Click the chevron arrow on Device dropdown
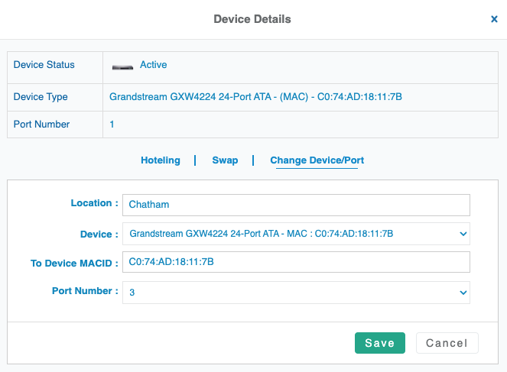The image size is (507, 372). pos(462,234)
